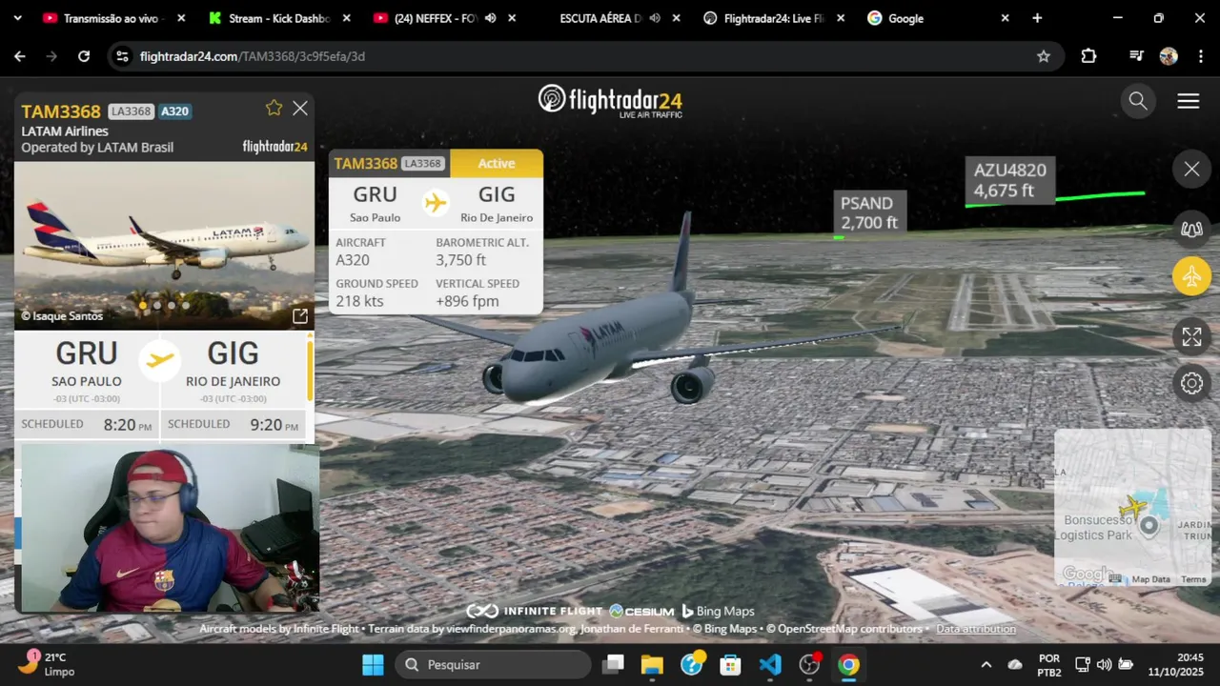The height and width of the screenshot is (686, 1220).
Task: Open Visual Studio Code from the taskbar
Action: [770, 664]
